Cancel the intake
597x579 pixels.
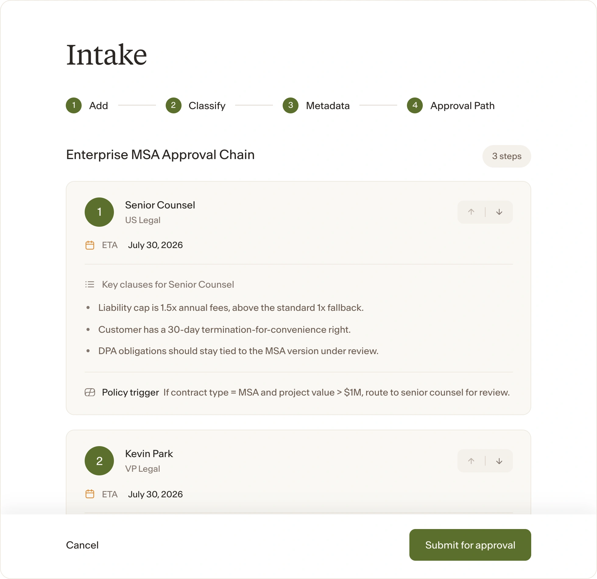[82, 545]
